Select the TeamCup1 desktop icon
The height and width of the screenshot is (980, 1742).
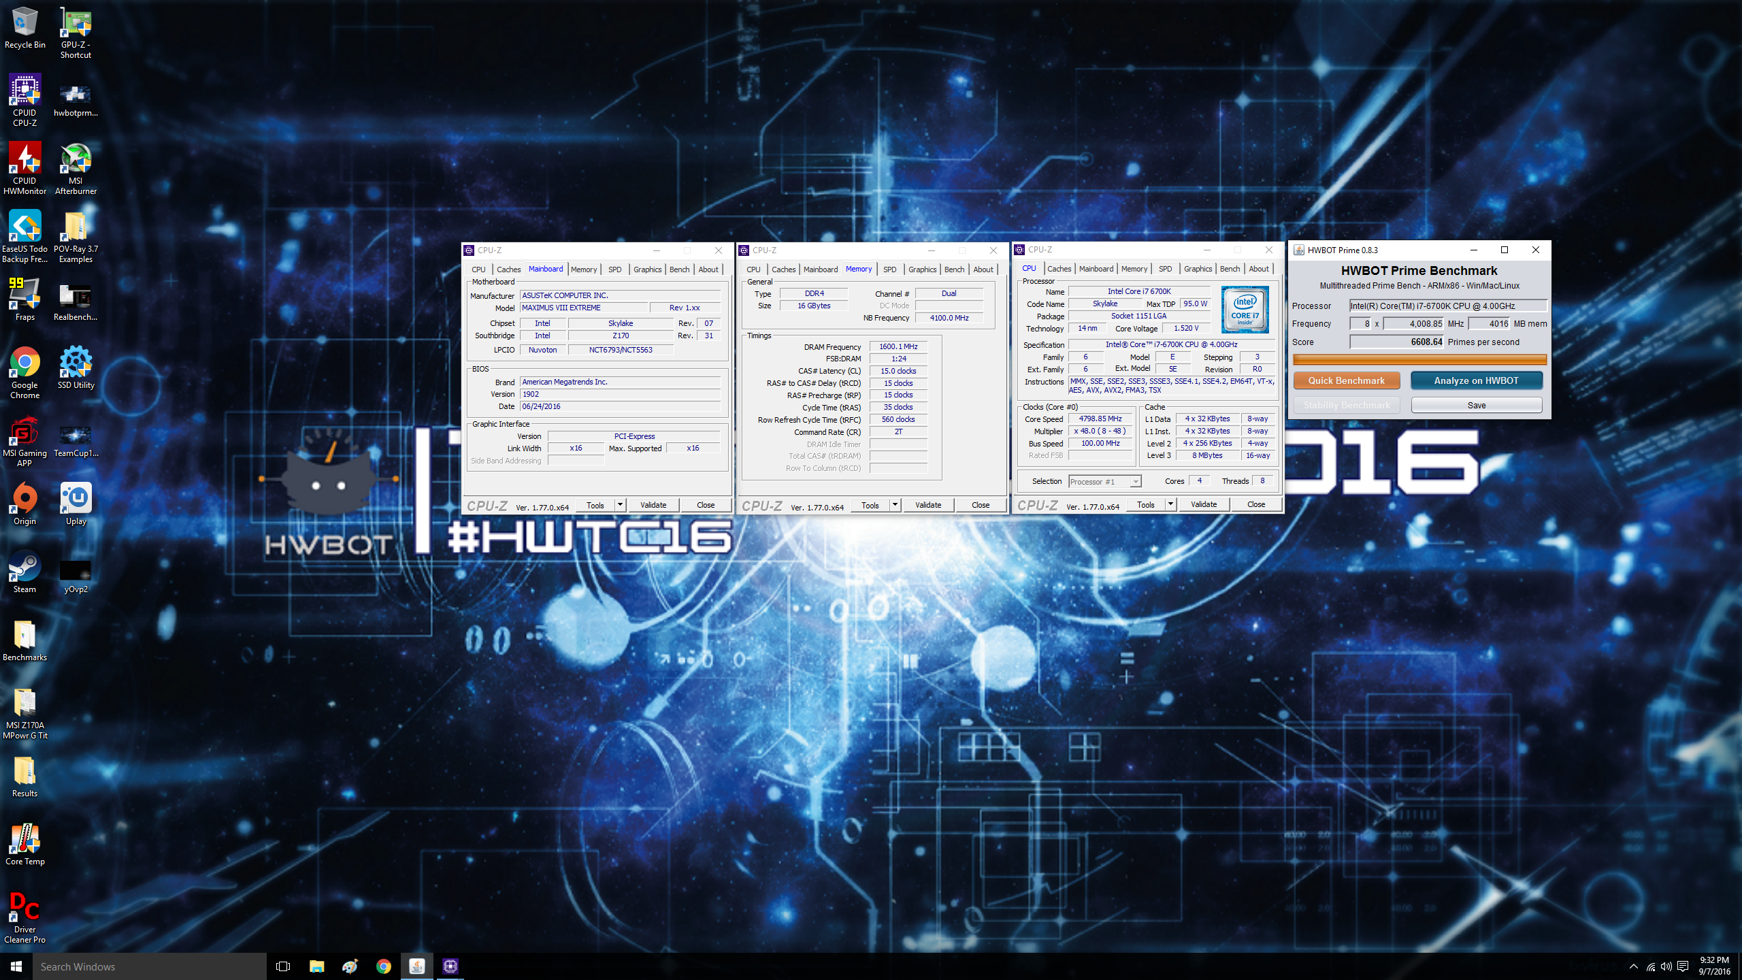(x=76, y=440)
